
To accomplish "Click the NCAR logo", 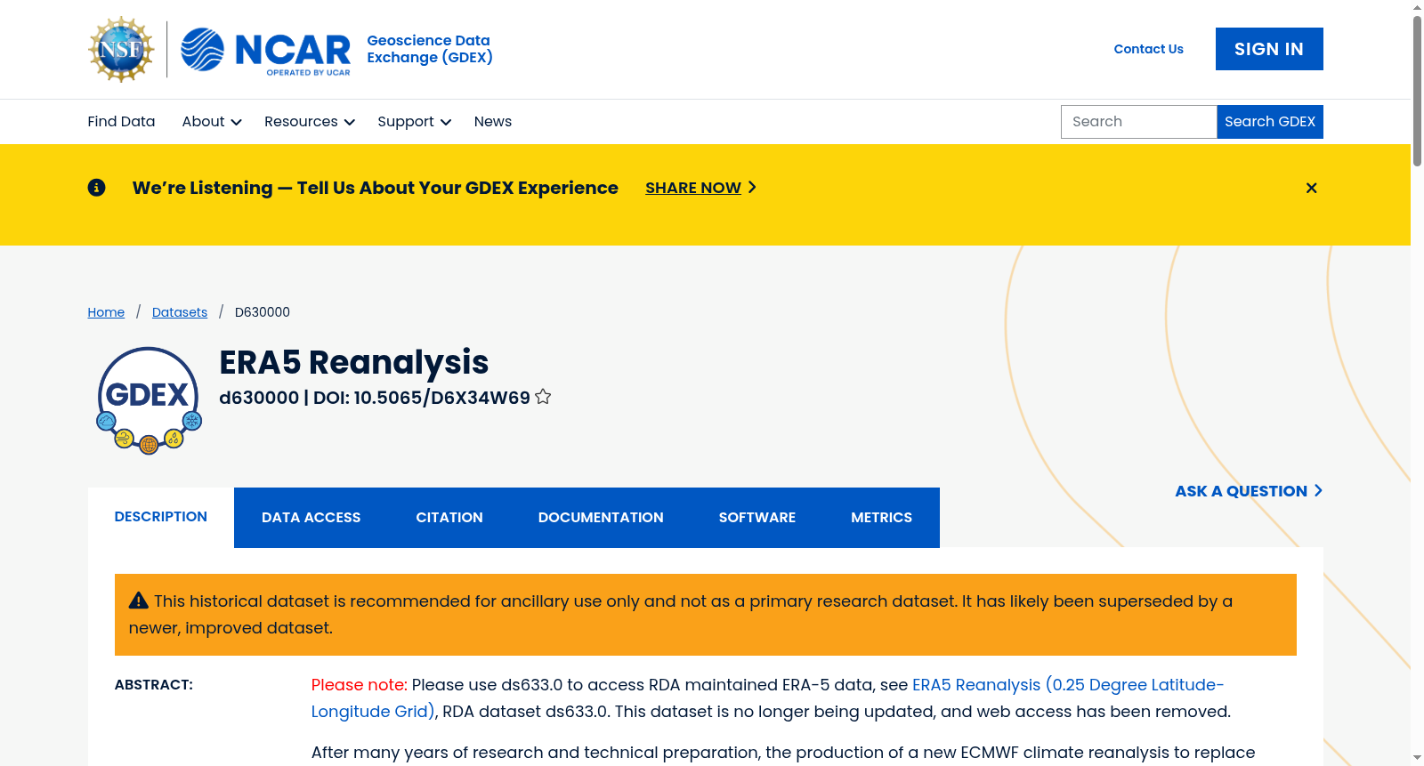I will 265,50.
